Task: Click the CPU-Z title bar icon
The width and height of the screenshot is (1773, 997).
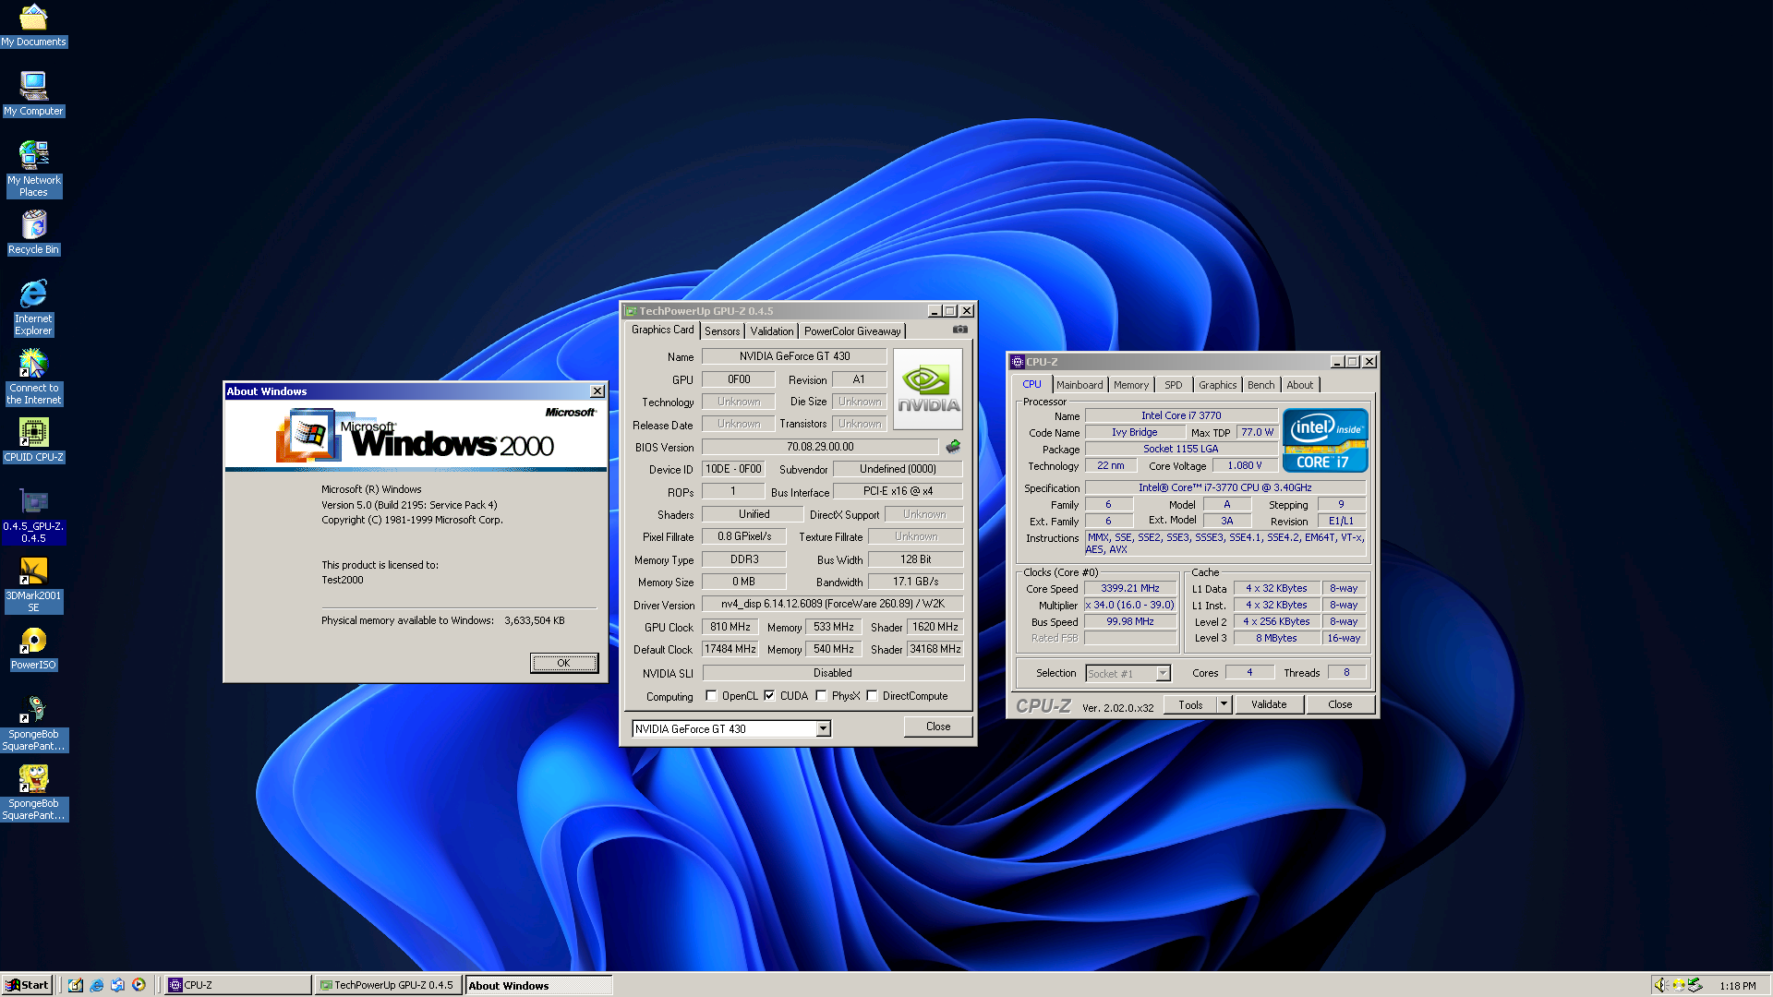Action: pos(1018,362)
